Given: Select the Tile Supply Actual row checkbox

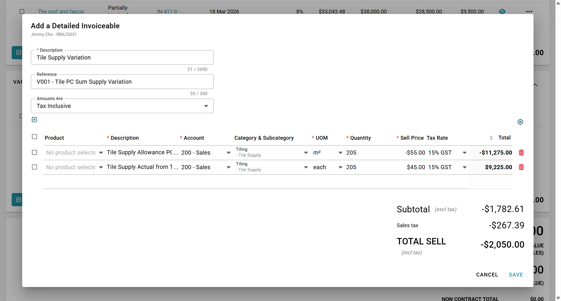Looking at the screenshot, I should (x=34, y=167).
